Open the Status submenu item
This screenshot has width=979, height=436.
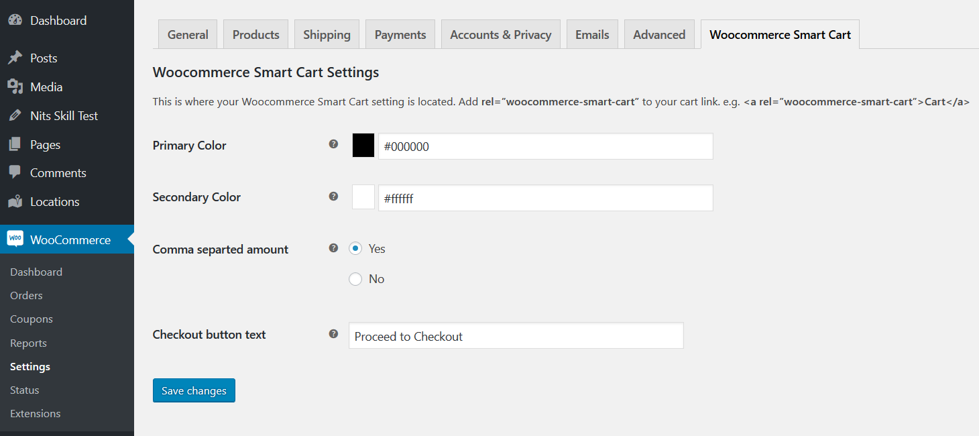click(25, 390)
